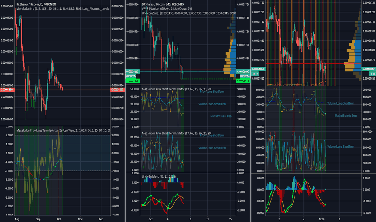Click the 18:16 countdown on right chart's left axis
The height and width of the screenshot is (222, 376).
click(x=255, y=74)
